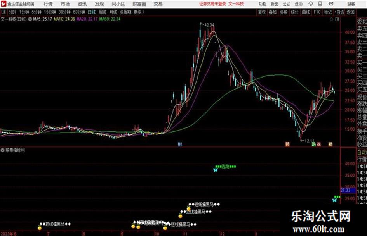The height and width of the screenshot is (236, 367).
Task: Switch to 5分钟 period
Action: coord(37,12)
